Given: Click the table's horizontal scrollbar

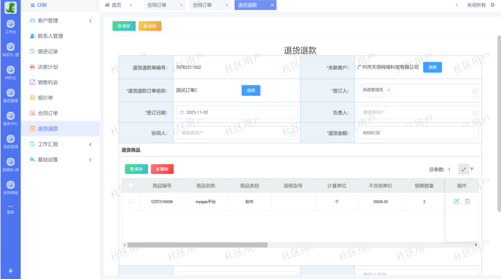Looking at the screenshot, I should pos(197,245).
